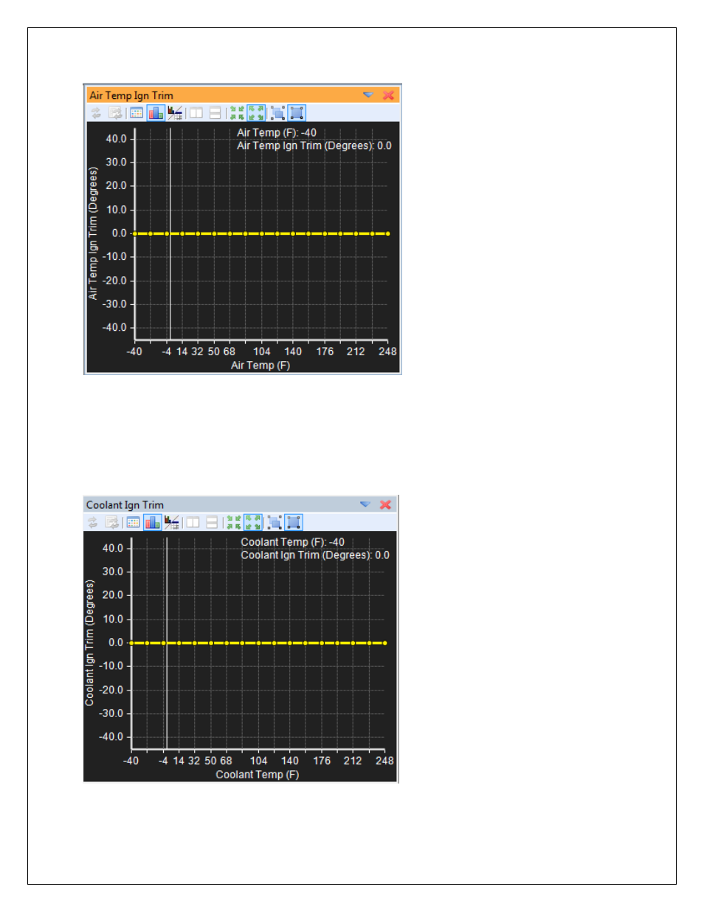Click refresh arrows icon in Air Temp Ign Trim toolbar

point(96,113)
